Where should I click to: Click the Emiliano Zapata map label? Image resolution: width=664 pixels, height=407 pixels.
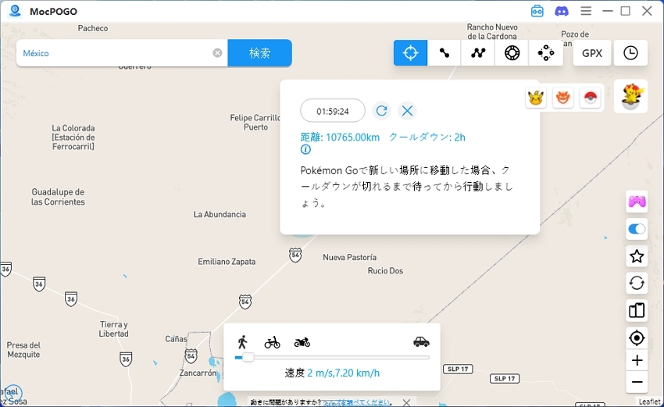point(227,262)
